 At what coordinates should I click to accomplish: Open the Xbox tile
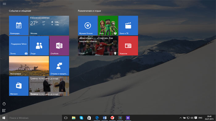108,26
